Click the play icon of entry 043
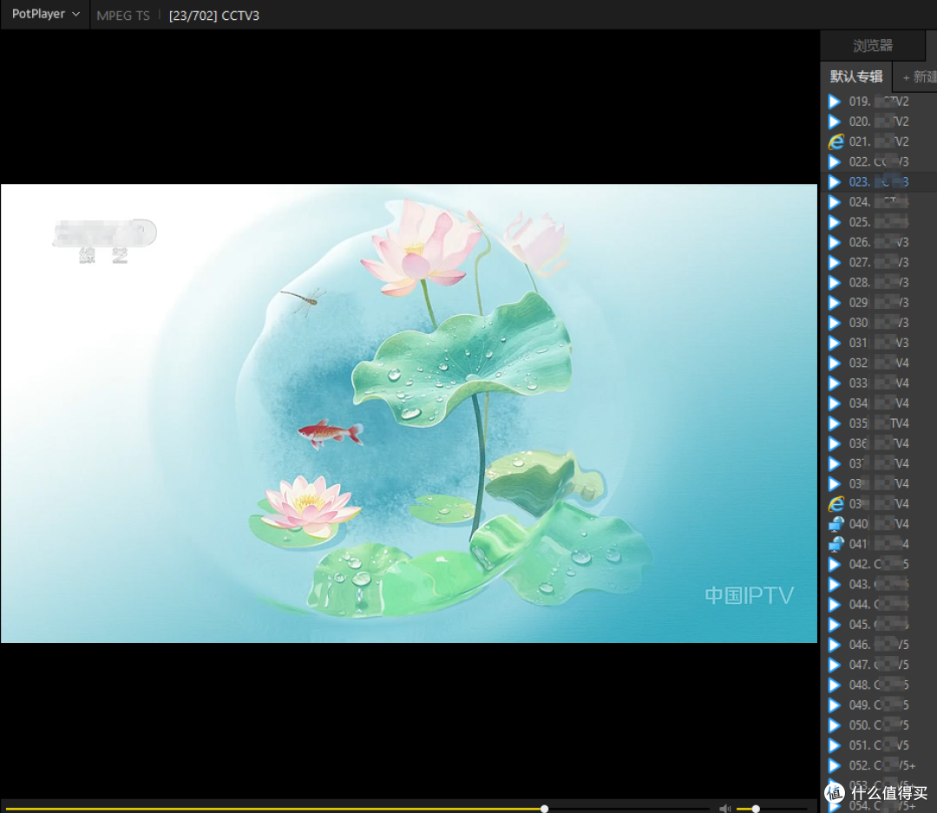The height and width of the screenshot is (813, 937). click(835, 584)
